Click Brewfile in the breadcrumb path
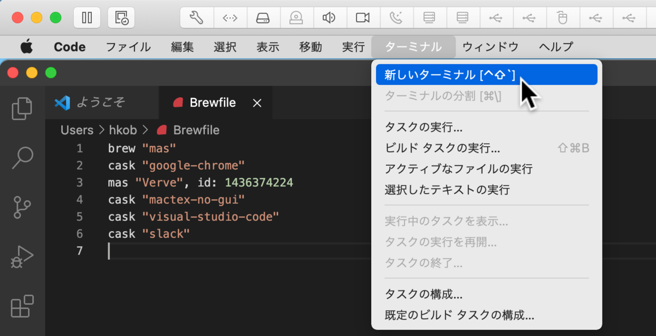 click(196, 130)
